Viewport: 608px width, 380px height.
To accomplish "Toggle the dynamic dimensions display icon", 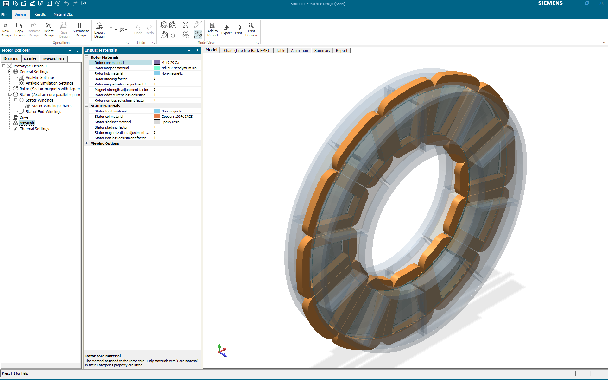I will point(198,35).
